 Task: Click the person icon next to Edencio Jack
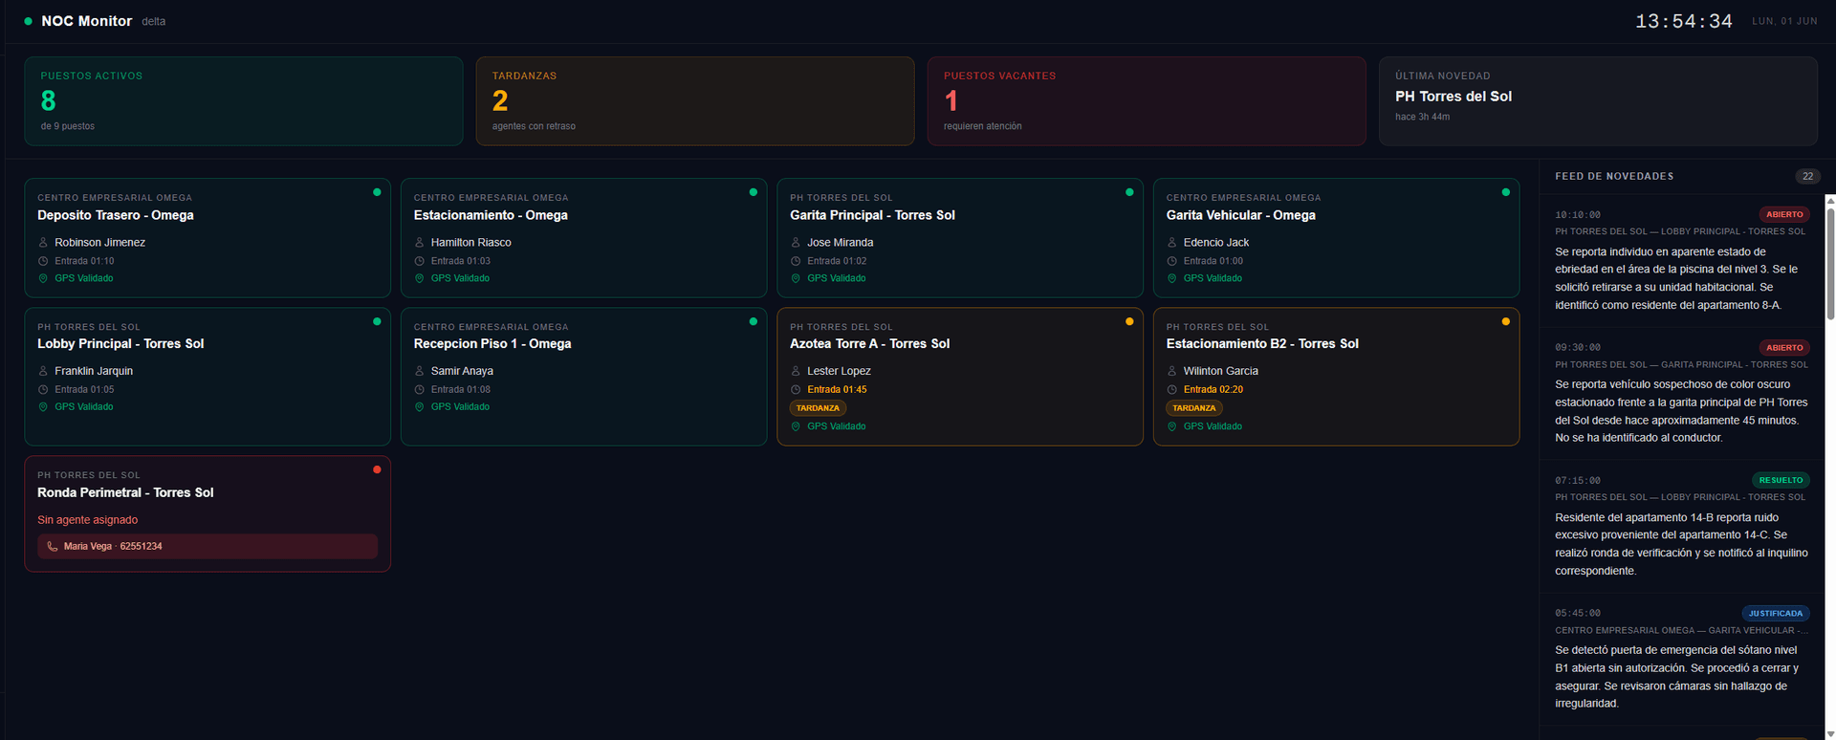pos(1171,243)
